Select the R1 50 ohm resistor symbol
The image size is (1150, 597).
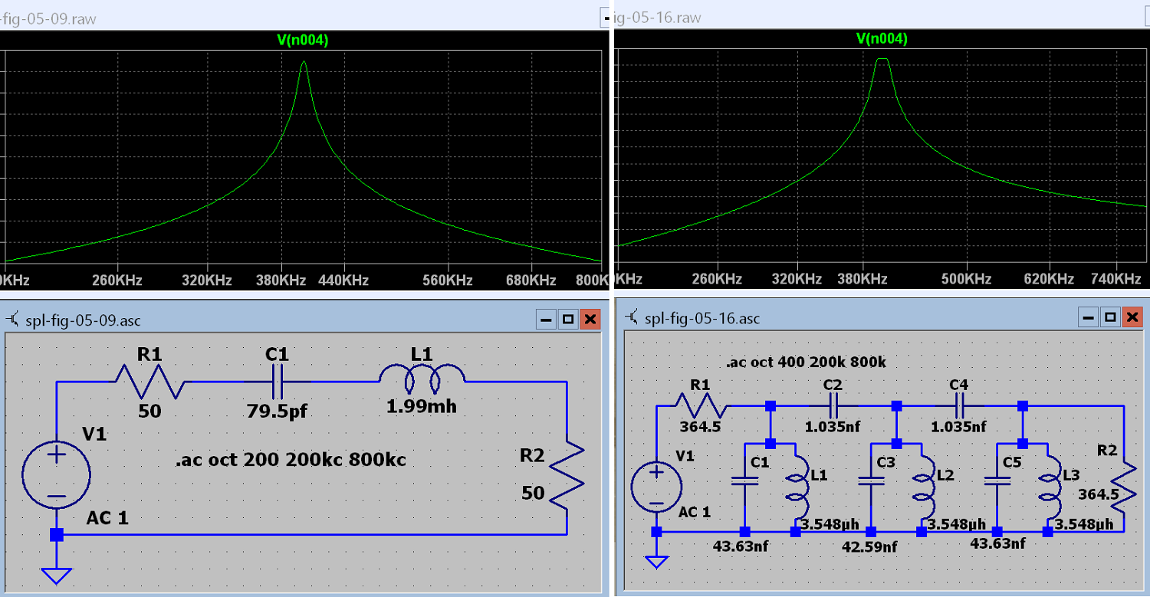click(x=149, y=381)
